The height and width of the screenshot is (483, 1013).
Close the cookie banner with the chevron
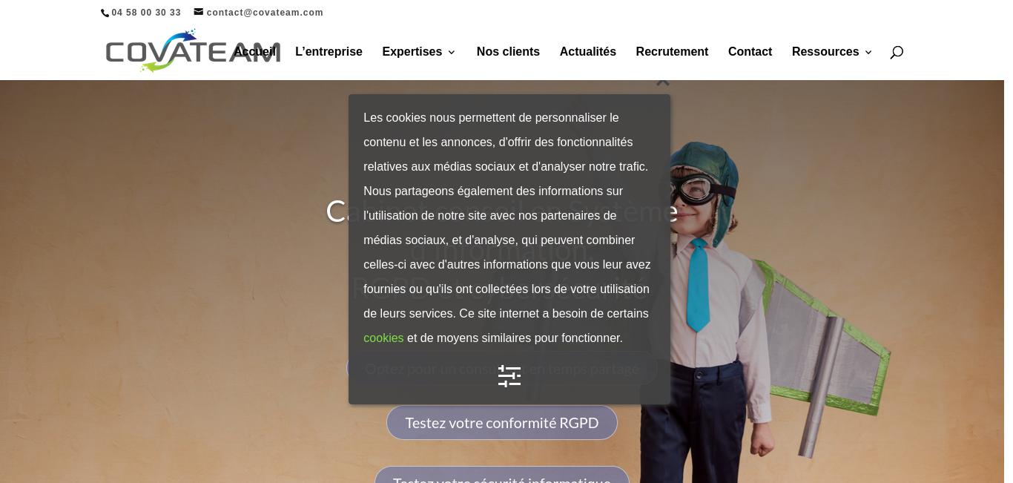(x=663, y=82)
